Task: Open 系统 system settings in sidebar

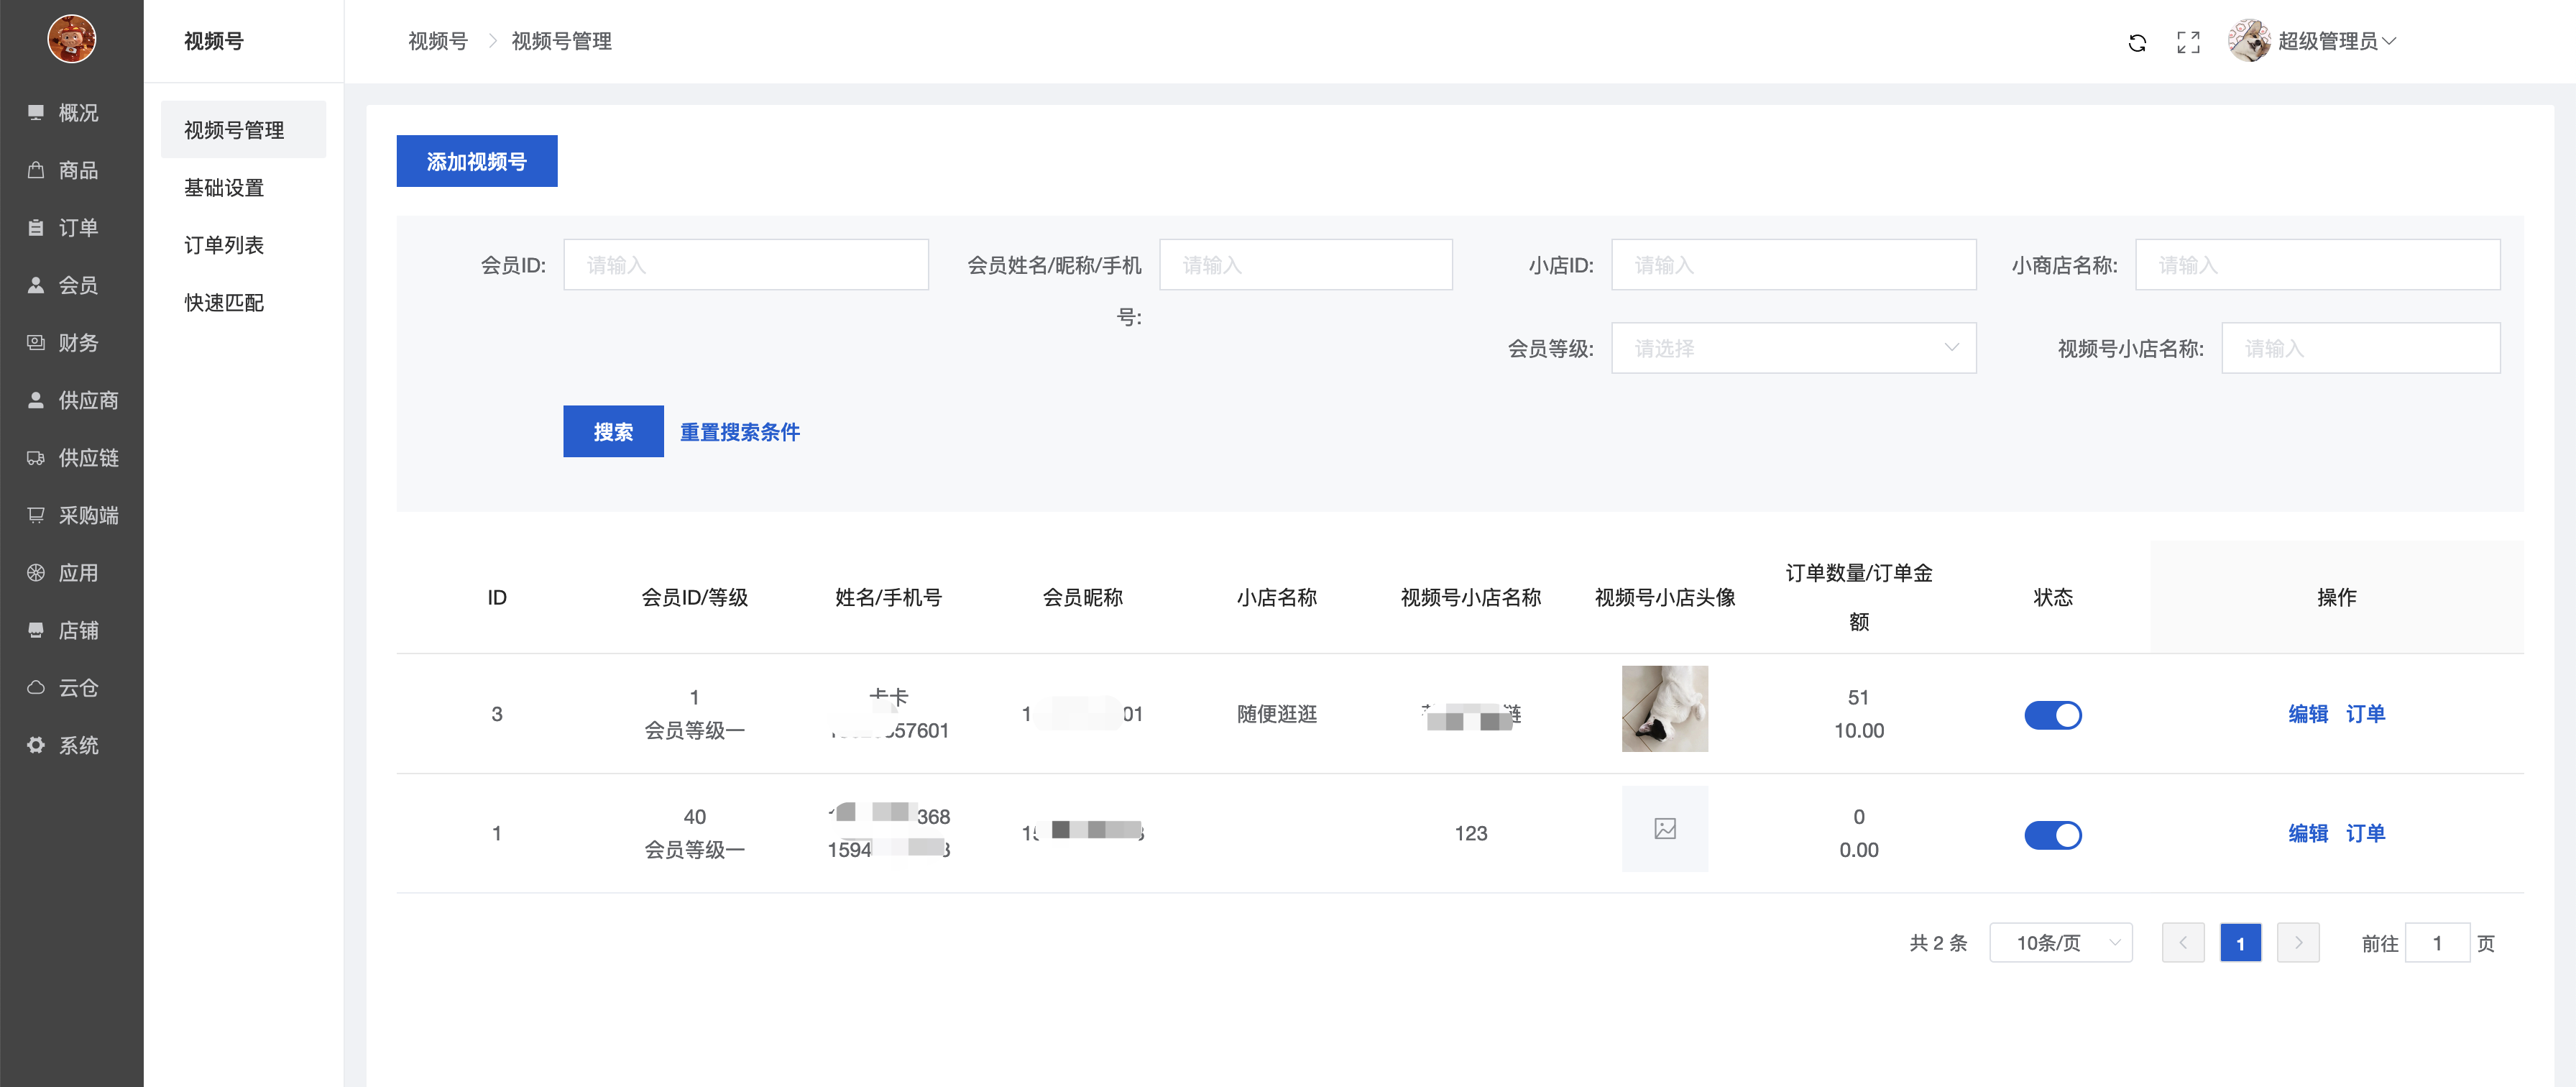Action: [x=72, y=745]
